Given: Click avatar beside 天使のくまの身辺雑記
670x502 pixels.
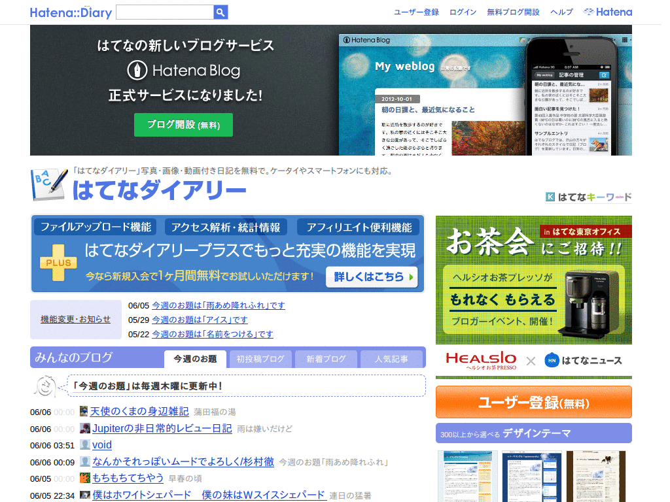Looking at the screenshot, I should (84, 411).
